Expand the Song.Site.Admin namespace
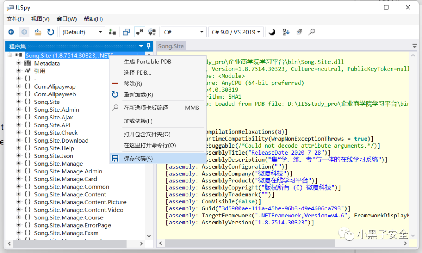 point(19,109)
